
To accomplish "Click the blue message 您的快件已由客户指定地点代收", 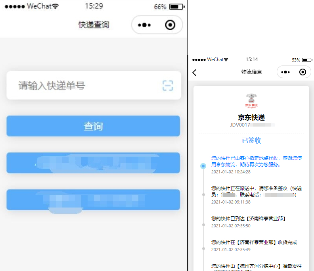I will (x=257, y=161).
